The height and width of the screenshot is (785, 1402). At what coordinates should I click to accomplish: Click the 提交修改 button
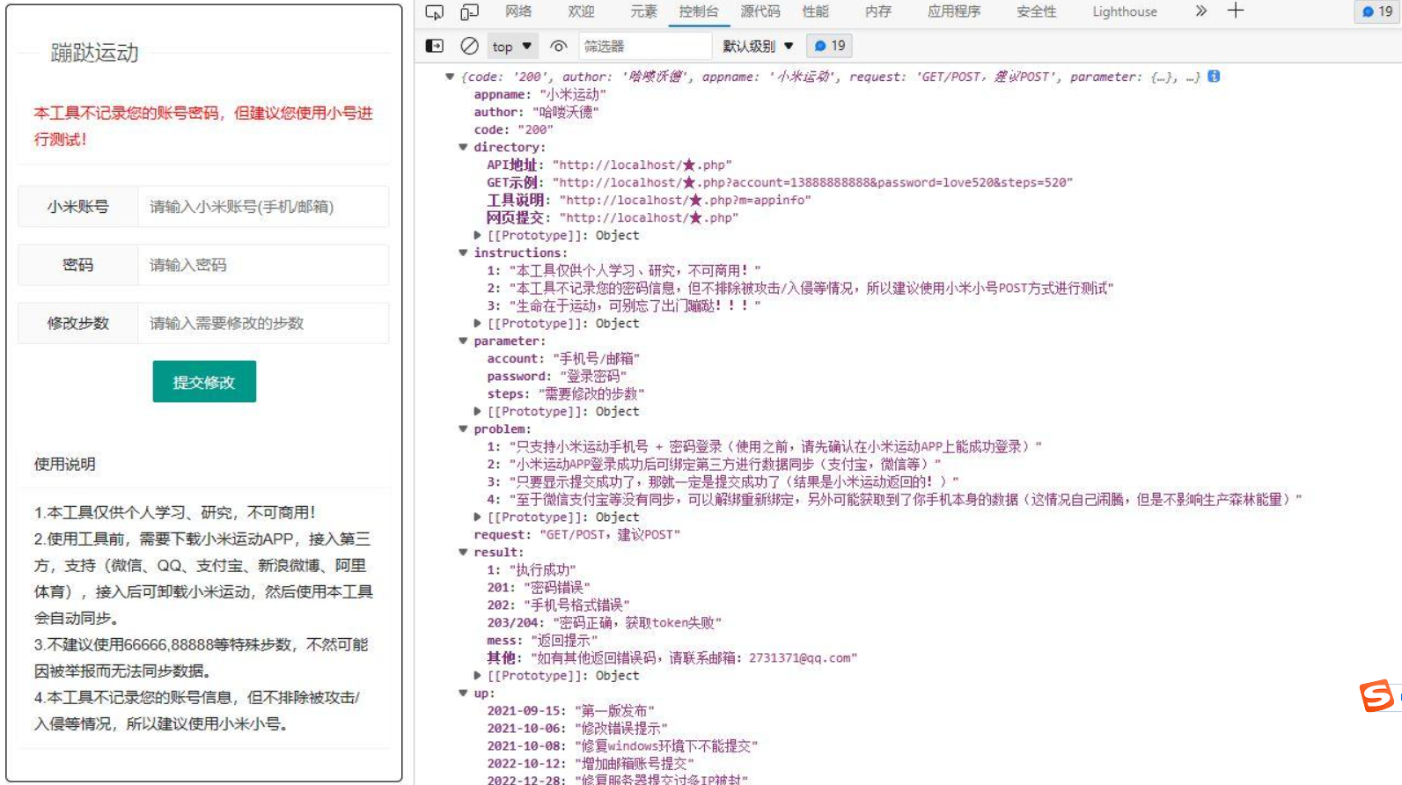pyautogui.click(x=204, y=382)
